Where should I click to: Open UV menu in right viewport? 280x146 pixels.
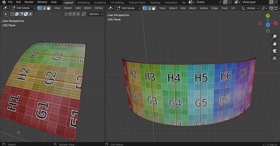coord(233,8)
